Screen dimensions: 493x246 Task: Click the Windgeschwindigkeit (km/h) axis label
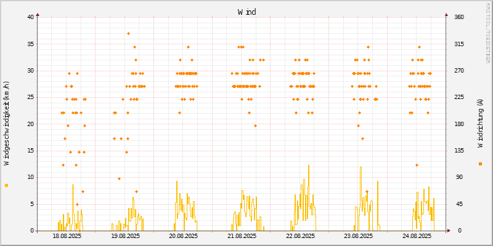7,123
